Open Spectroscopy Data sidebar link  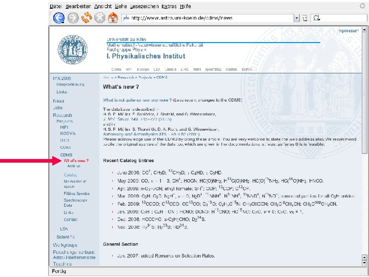(x=75, y=203)
